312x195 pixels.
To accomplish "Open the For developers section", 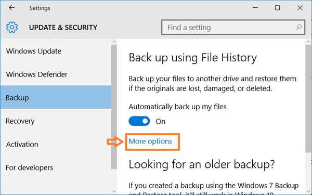I will click(56, 167).
